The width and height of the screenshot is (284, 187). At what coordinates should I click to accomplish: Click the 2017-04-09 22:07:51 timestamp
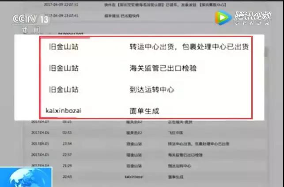(x=61, y=4)
